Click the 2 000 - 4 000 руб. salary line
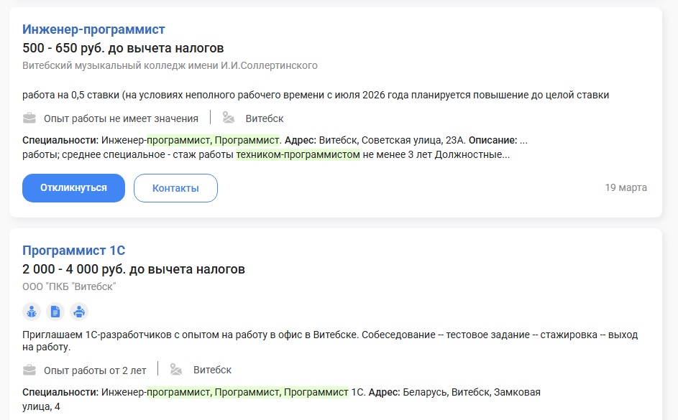 pyautogui.click(x=134, y=269)
